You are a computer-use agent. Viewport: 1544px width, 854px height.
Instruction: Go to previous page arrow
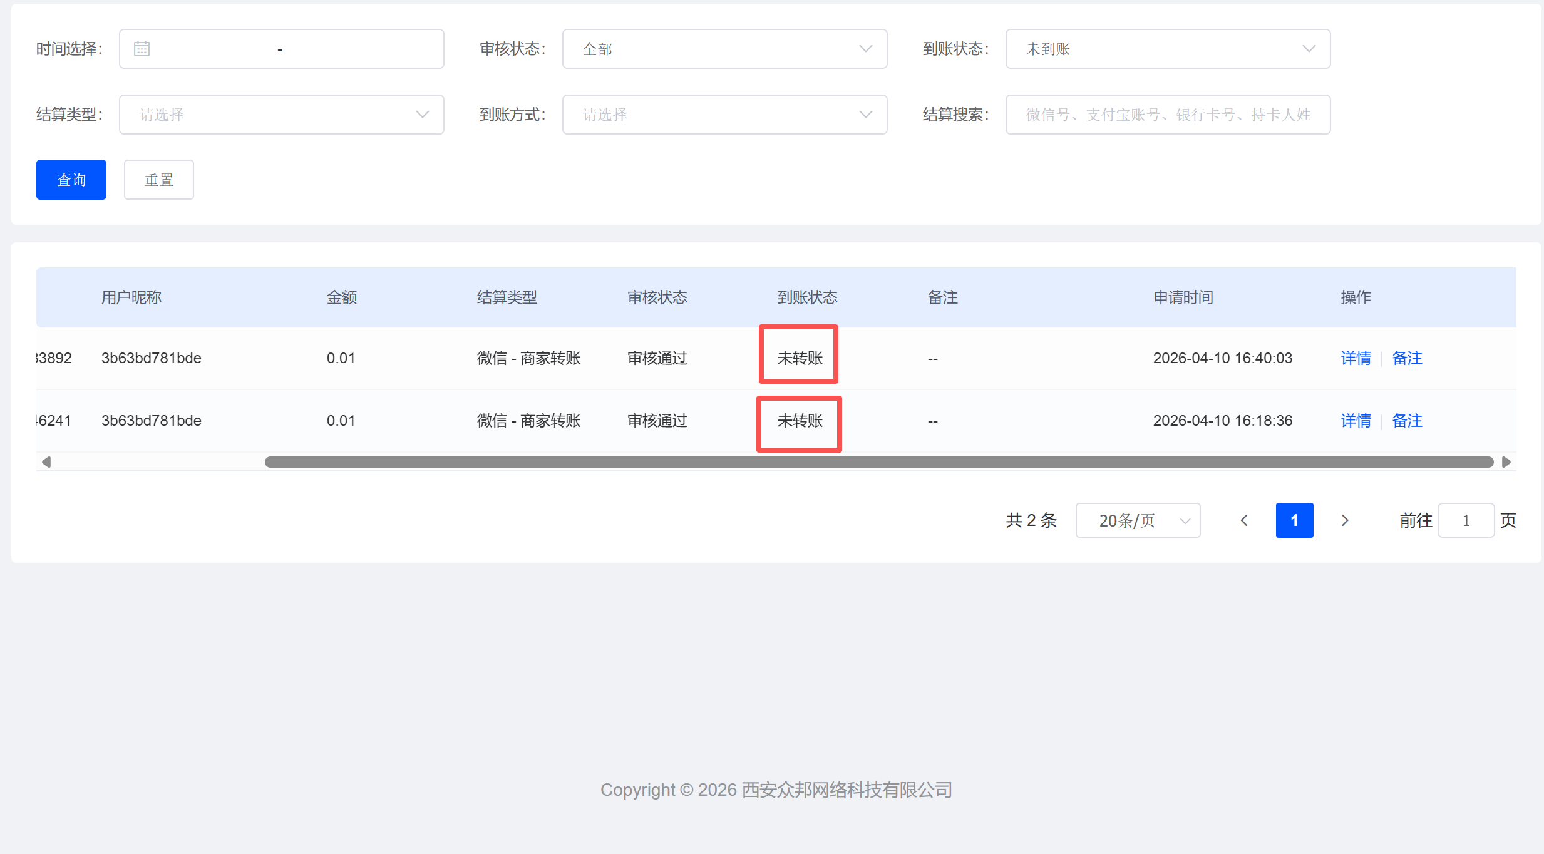coord(1244,520)
